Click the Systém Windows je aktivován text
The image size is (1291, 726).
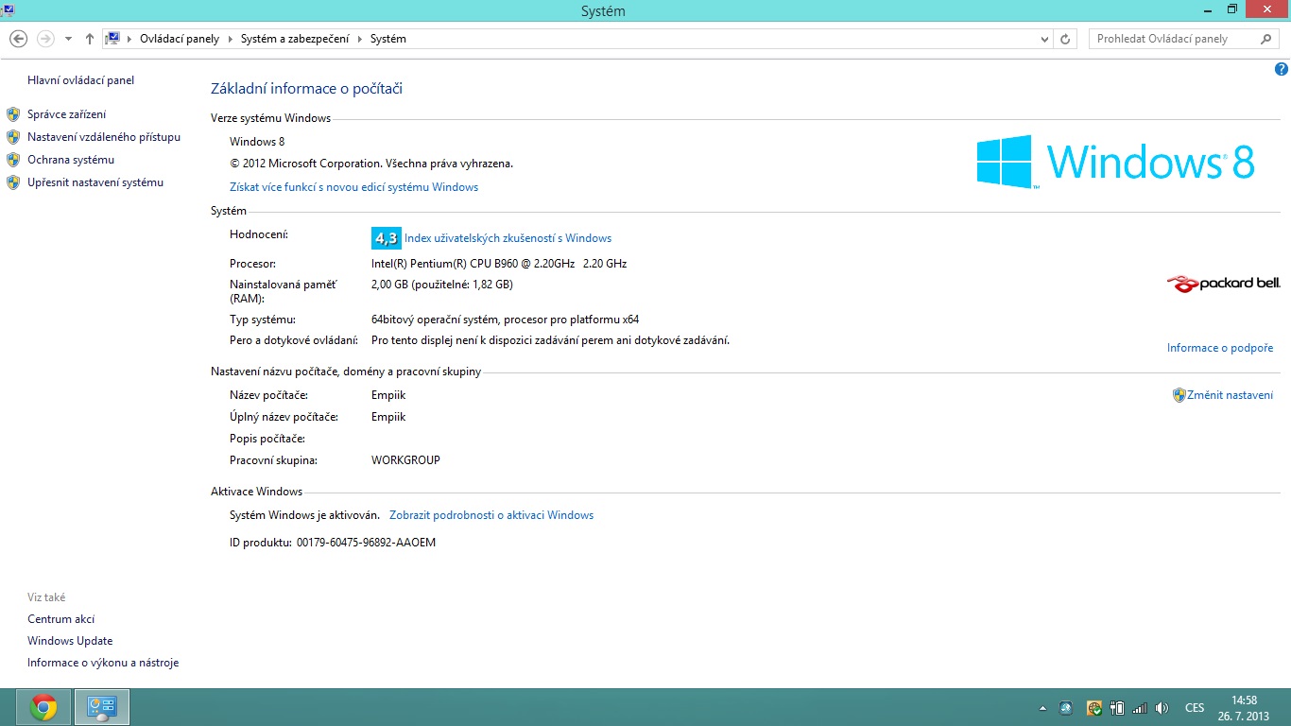pos(304,515)
